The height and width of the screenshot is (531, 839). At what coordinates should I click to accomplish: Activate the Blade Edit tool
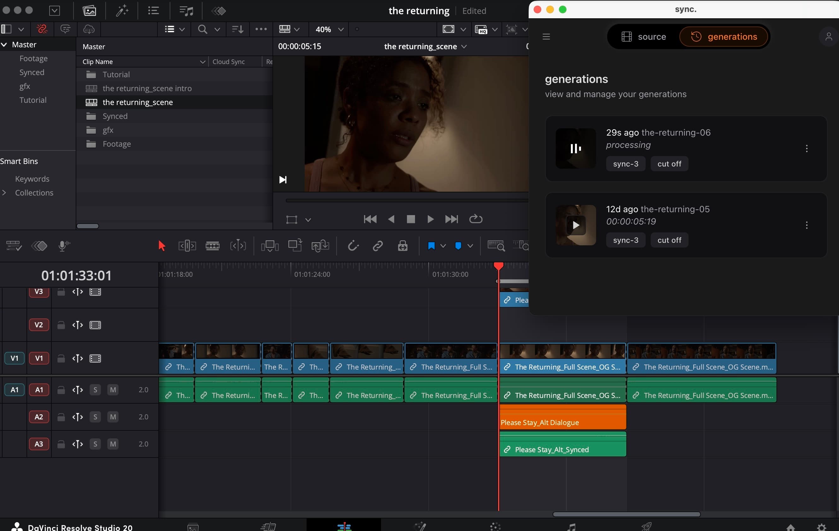[213, 246]
